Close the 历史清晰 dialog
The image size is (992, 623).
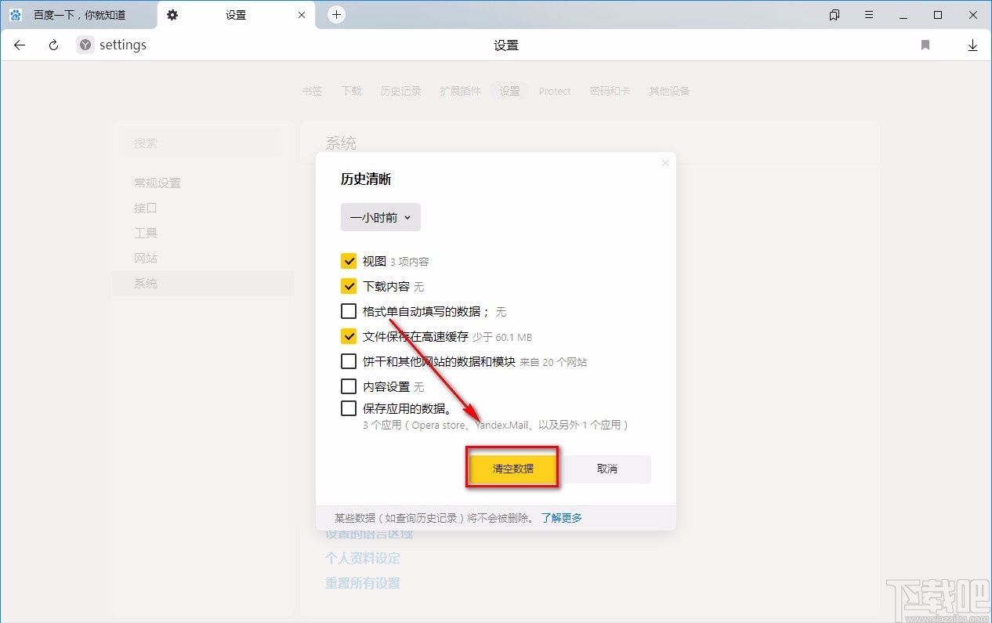click(x=664, y=162)
